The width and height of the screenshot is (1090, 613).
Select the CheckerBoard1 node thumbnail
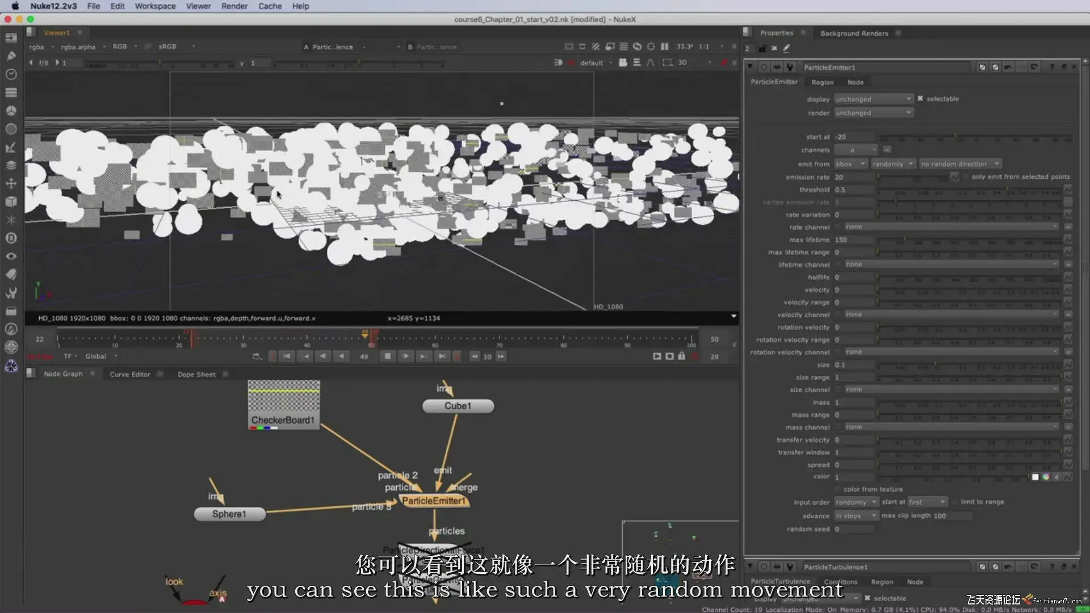284,405
